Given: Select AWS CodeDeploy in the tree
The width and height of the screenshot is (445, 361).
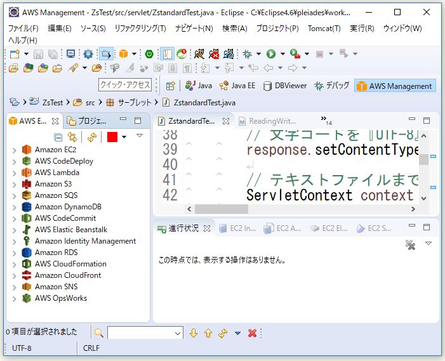Looking at the screenshot, I should [x=64, y=161].
